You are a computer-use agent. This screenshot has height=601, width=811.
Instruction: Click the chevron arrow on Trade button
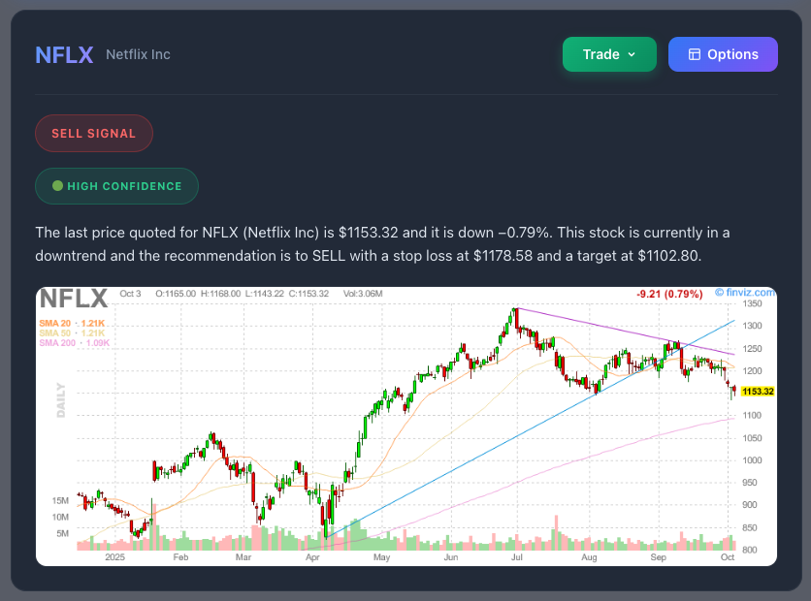click(632, 54)
